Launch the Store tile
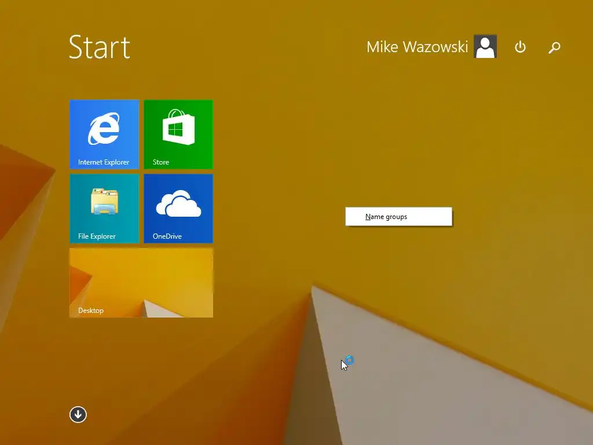 (178, 134)
